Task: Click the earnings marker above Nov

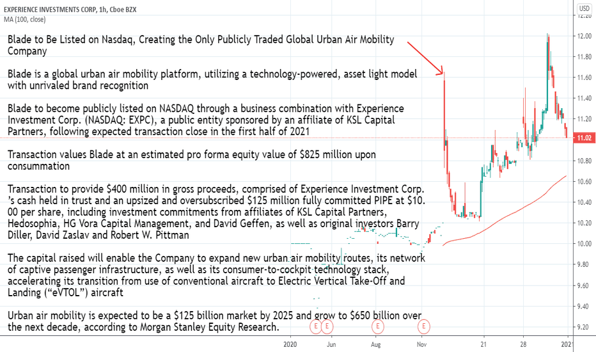Action: coord(423,326)
